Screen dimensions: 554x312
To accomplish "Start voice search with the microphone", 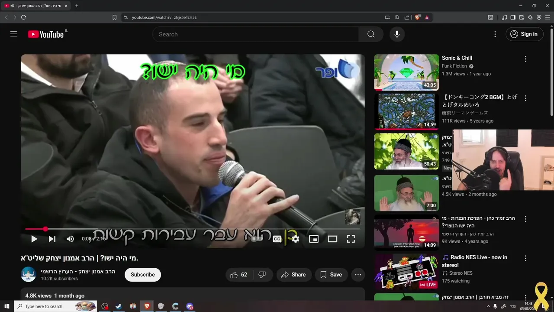I will (397, 34).
